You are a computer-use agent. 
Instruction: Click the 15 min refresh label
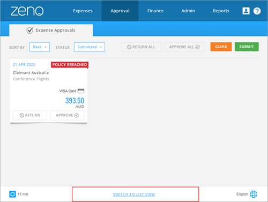(23, 194)
